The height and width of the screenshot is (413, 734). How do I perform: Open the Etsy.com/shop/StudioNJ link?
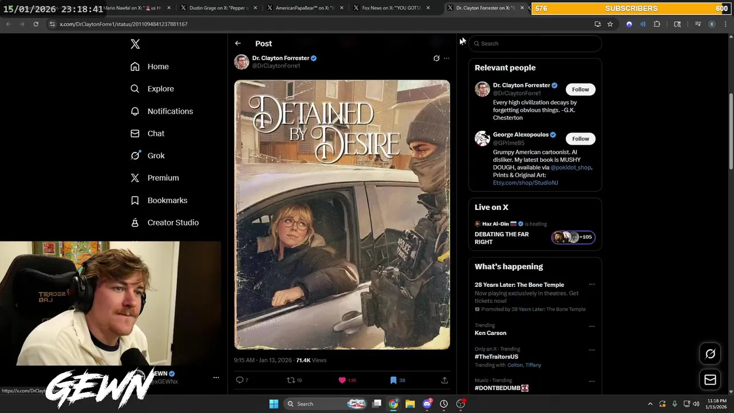(525, 183)
